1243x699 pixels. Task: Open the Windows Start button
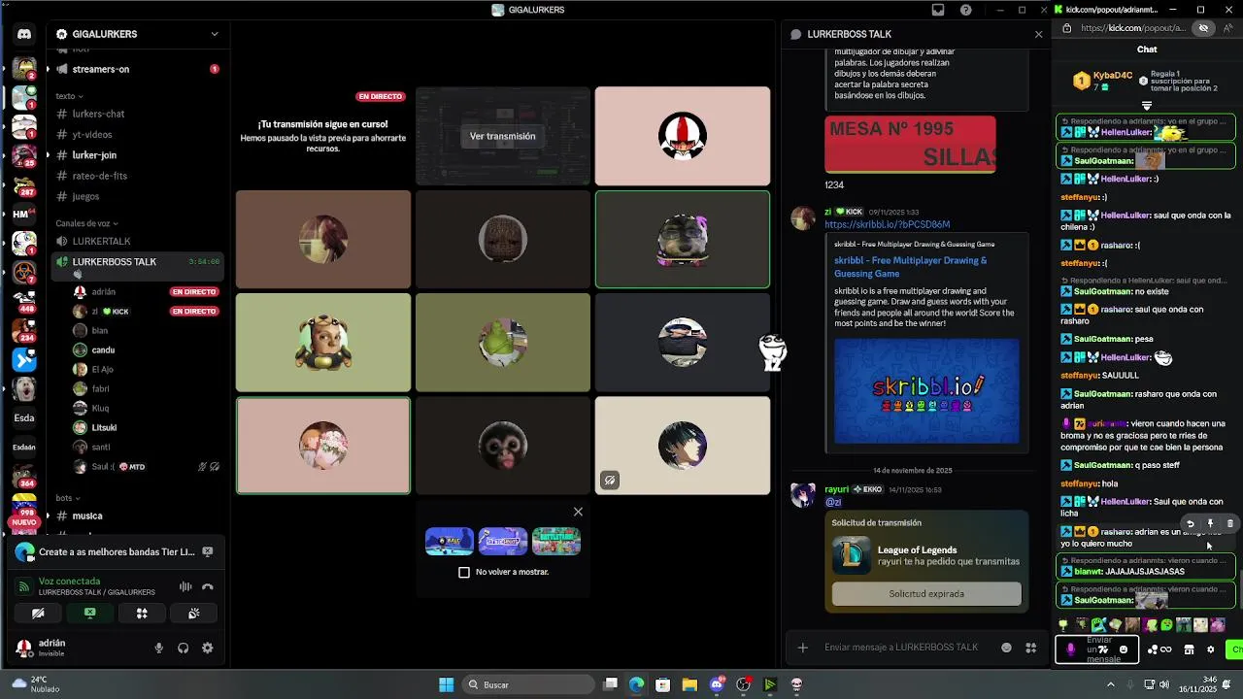coord(446,684)
